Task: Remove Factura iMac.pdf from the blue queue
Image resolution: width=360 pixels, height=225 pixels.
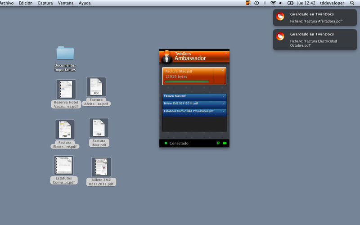Action: click(223, 96)
